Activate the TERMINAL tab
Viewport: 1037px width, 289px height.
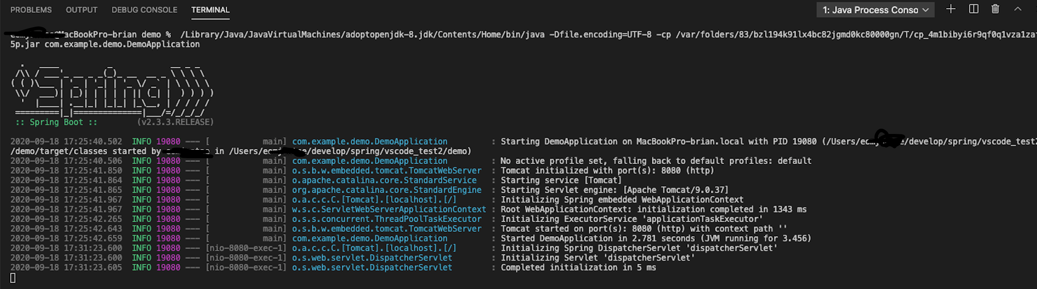click(210, 10)
